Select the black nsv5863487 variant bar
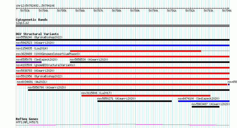 click(206, 107)
